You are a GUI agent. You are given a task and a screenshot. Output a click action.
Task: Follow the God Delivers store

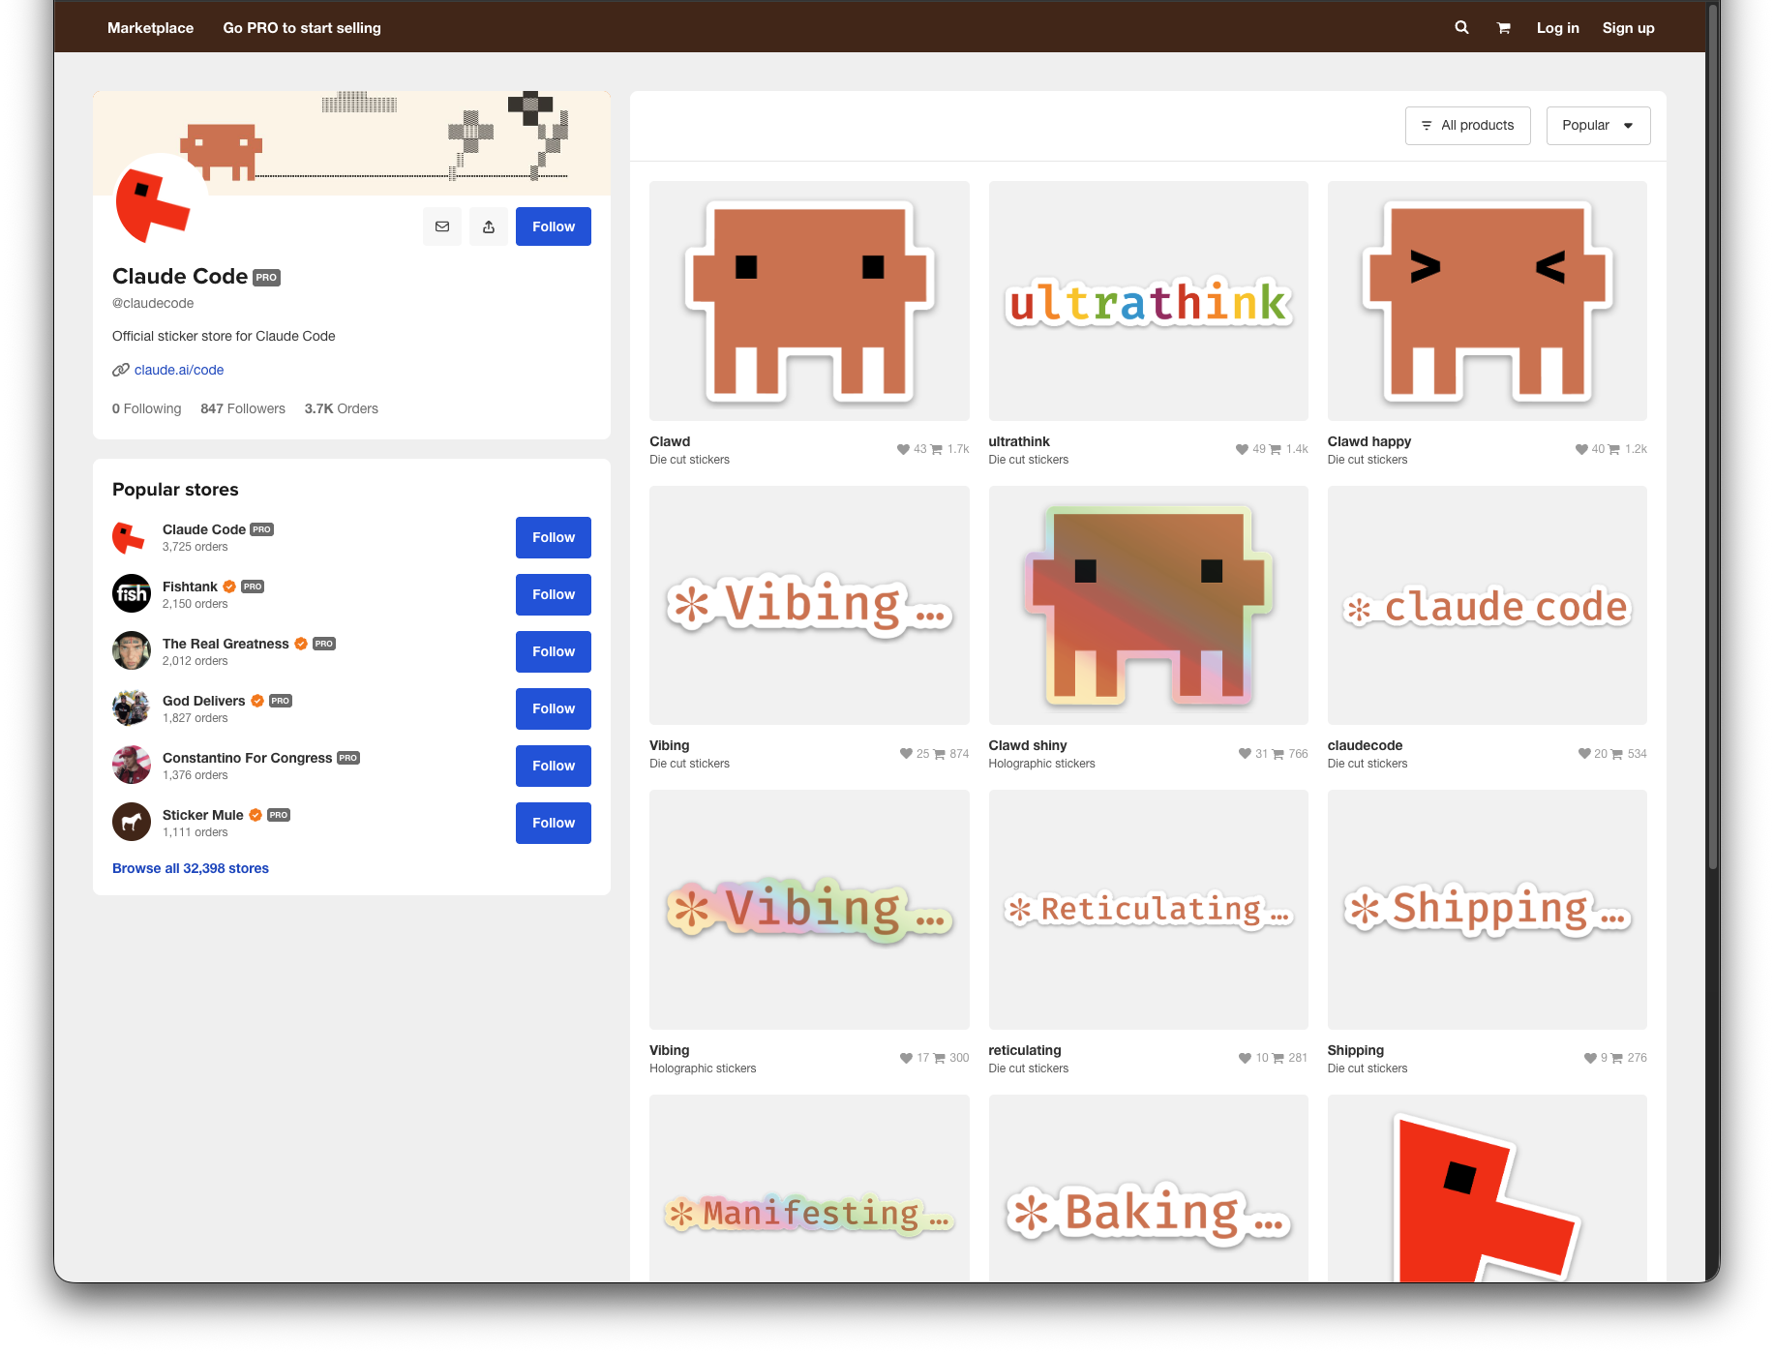pyautogui.click(x=553, y=708)
